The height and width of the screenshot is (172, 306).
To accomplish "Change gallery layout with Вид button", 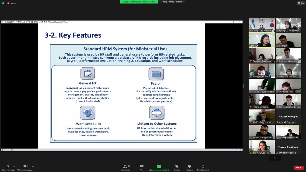I will click(300, 3).
